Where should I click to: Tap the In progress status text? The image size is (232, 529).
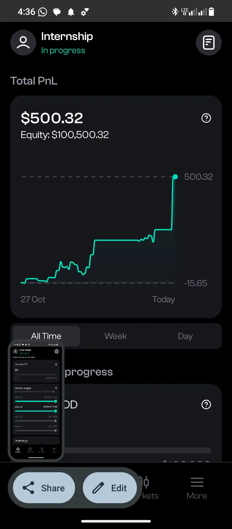[x=63, y=51]
